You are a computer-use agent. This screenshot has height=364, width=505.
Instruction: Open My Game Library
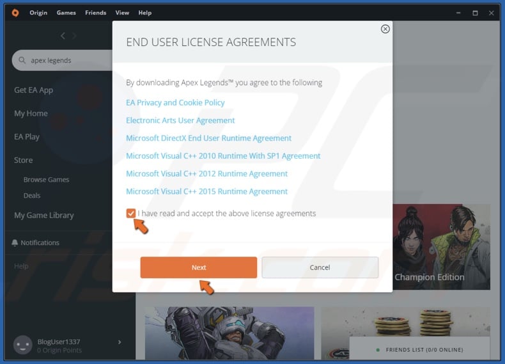click(x=44, y=215)
